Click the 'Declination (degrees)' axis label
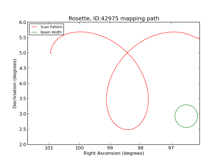Image resolution: width=222 pixels, height=167 pixels. click(x=15, y=83)
